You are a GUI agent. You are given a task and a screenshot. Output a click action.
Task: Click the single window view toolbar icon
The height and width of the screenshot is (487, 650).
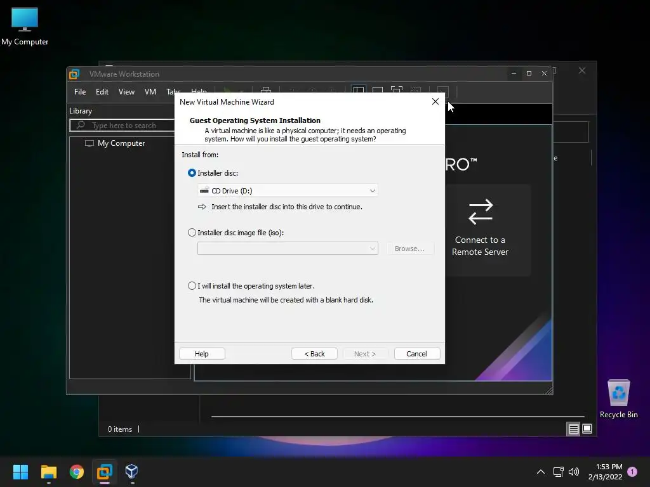coord(378,91)
